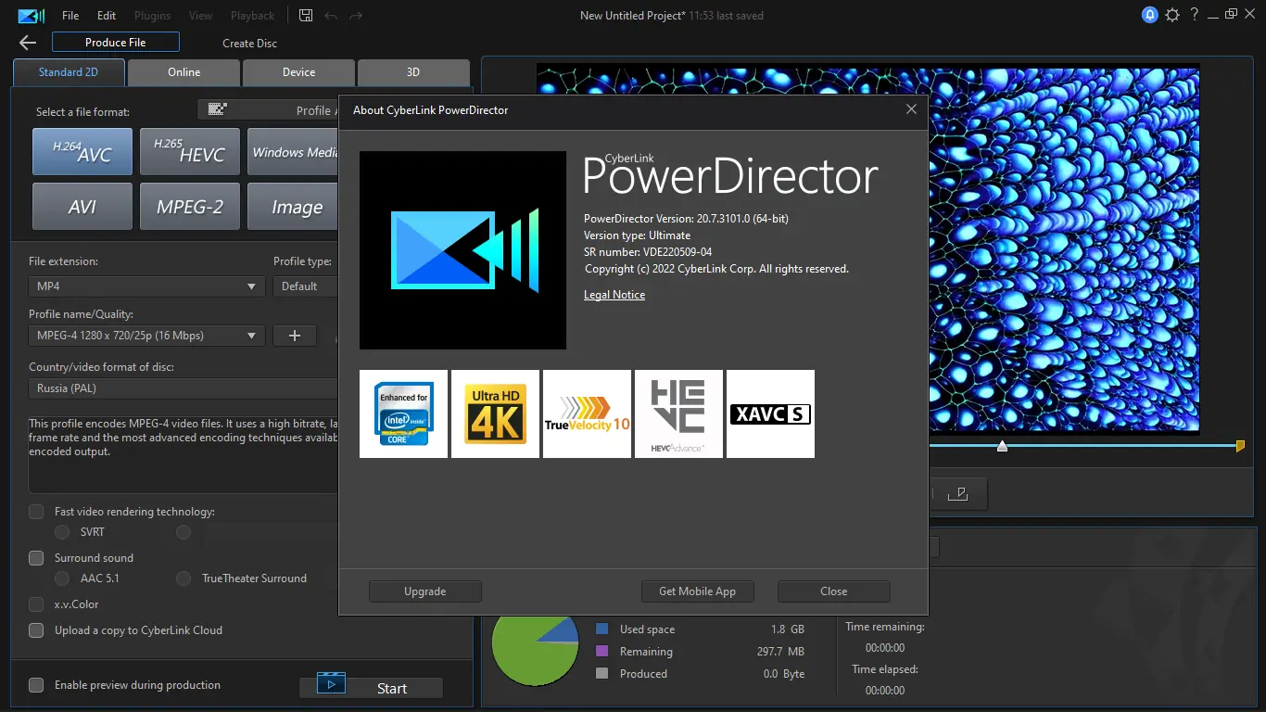Click the Enhanced for Intel Core badge
Viewport: 1266px width, 712px height.
[x=403, y=413]
